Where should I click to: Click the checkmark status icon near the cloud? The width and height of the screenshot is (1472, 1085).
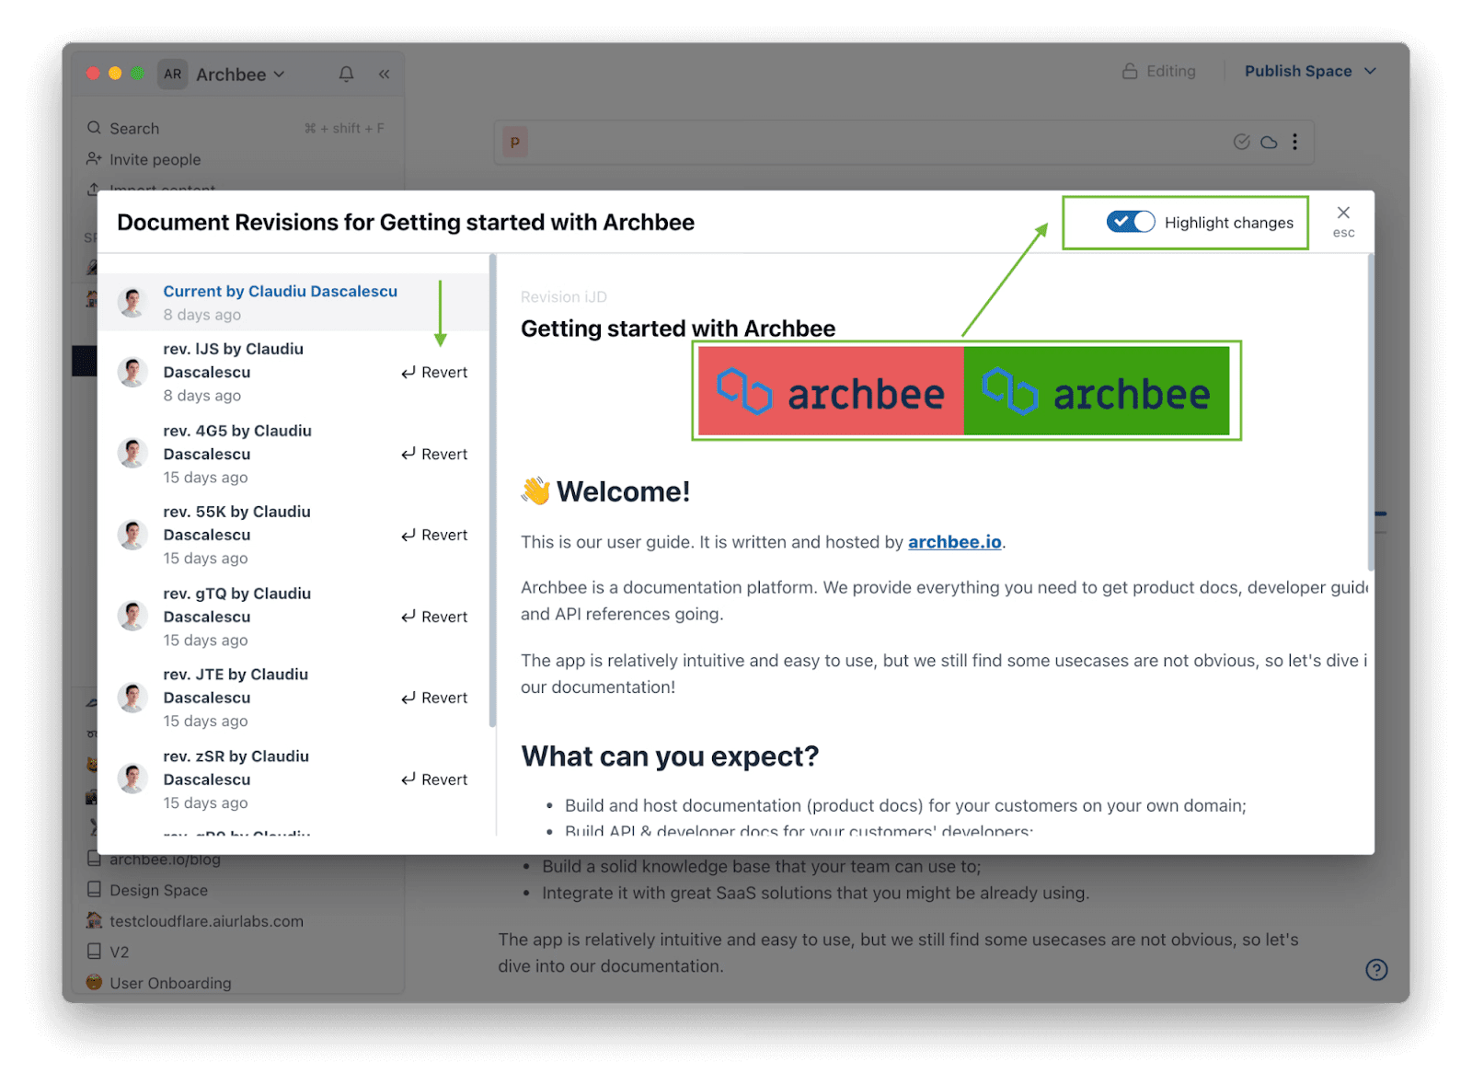coord(1241,142)
